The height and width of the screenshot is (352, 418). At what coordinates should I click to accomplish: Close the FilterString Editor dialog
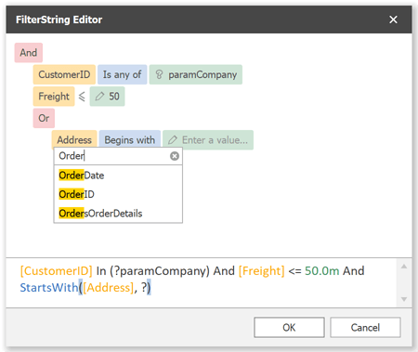click(x=393, y=20)
